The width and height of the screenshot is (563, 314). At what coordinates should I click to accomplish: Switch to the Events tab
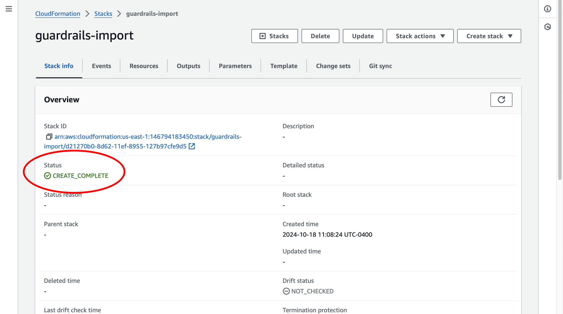[x=101, y=66]
